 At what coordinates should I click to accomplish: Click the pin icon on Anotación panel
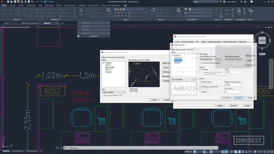tap(78, 36)
